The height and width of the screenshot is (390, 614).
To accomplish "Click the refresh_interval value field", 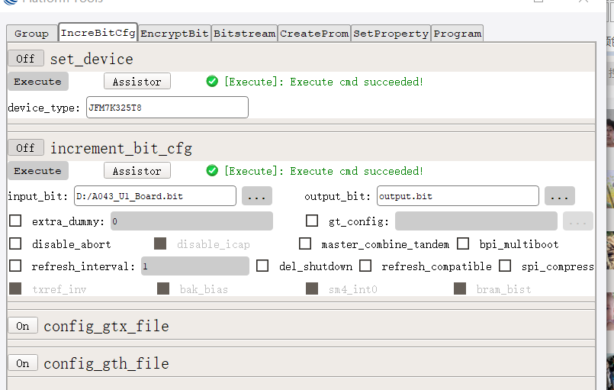I will click(195, 266).
